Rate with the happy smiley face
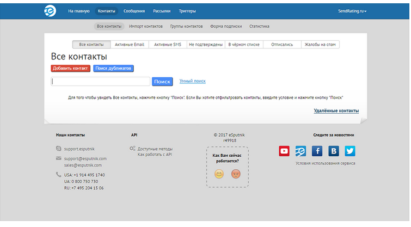The height and width of the screenshot is (227, 411). pyautogui.click(x=219, y=174)
